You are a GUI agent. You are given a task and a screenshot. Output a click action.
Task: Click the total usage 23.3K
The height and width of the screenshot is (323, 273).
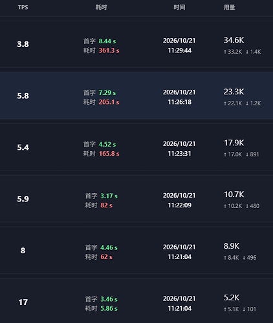click(x=234, y=92)
